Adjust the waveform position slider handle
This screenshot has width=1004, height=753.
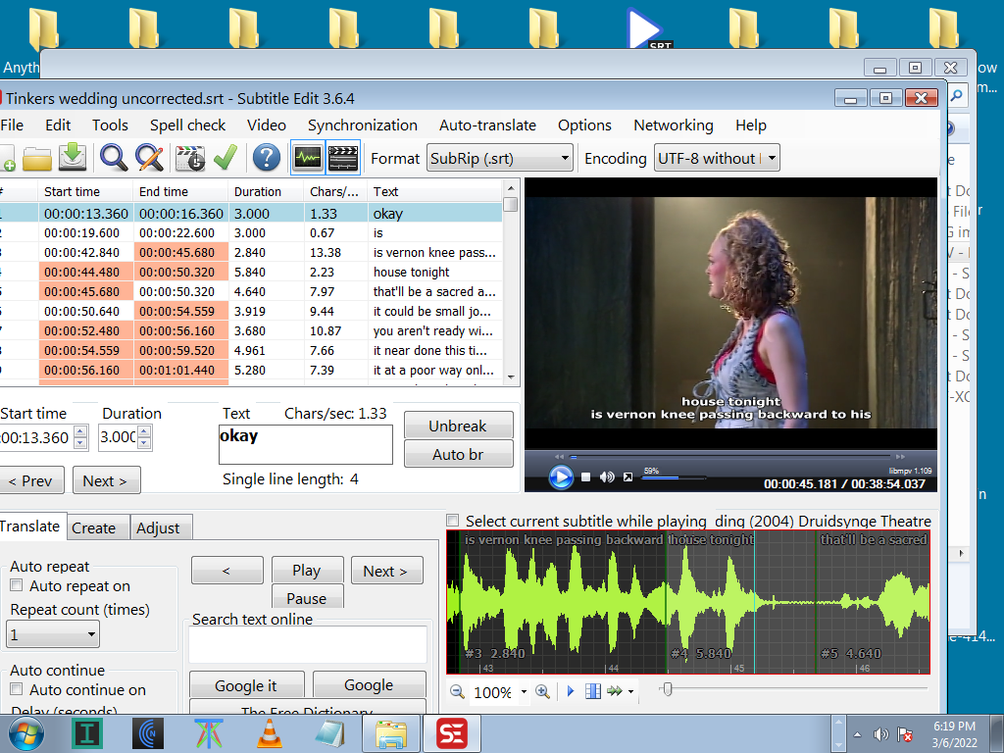[667, 689]
